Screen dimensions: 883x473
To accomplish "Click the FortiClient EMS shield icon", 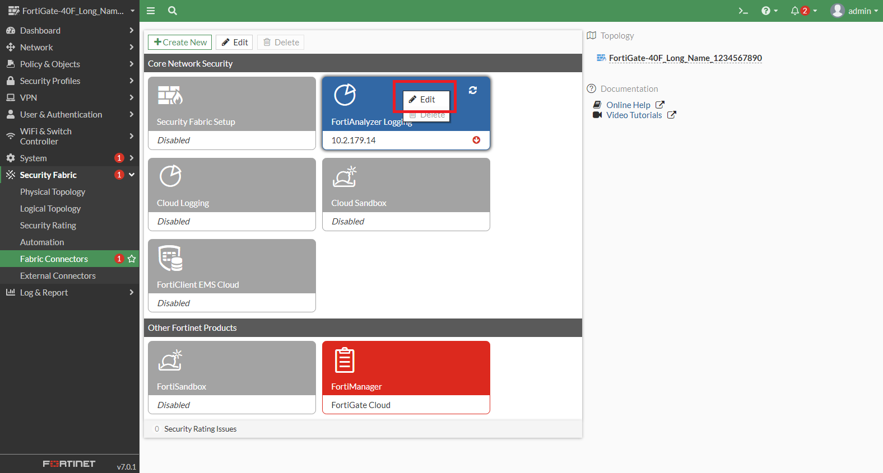I will coord(170,258).
